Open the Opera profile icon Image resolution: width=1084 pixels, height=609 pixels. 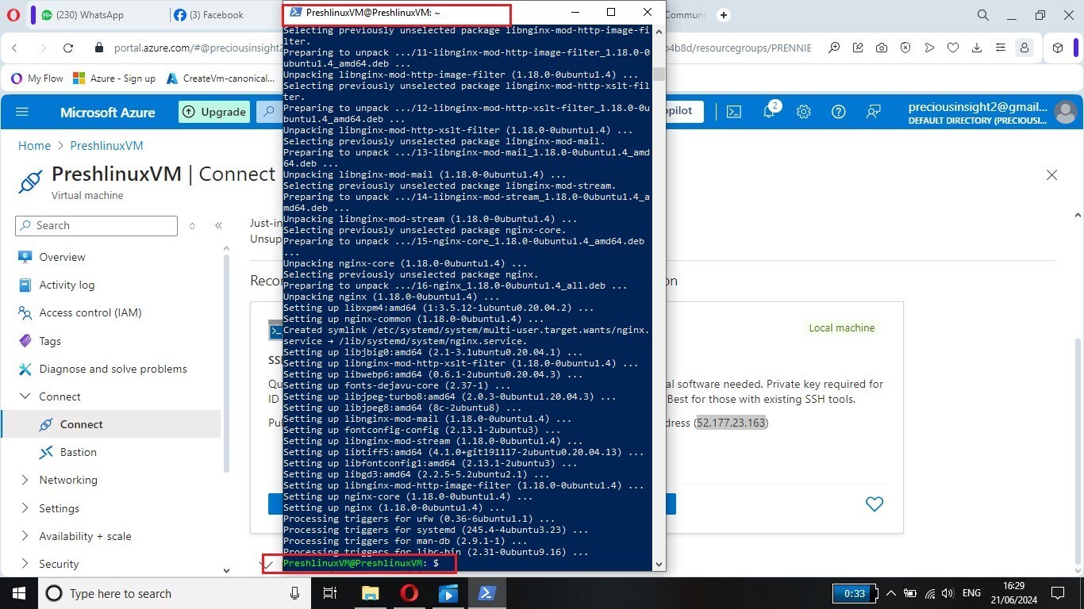point(1024,48)
